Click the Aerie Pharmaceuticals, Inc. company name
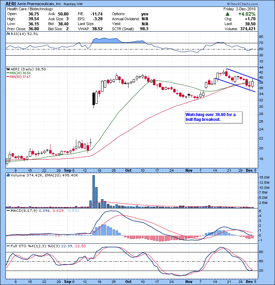The width and height of the screenshot is (275, 285). 40,4
